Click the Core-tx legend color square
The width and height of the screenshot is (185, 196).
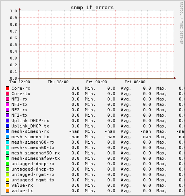[x=7, y=94]
